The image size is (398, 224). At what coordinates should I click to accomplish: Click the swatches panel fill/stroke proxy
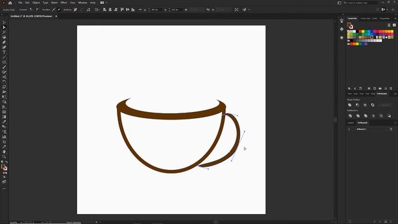click(350, 26)
